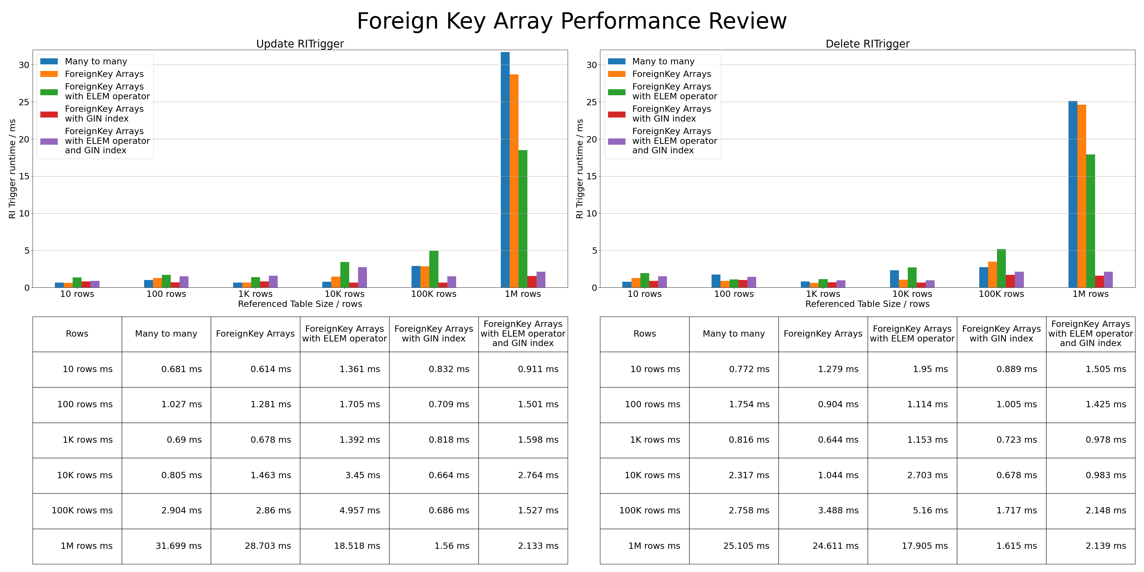This screenshot has width=1144, height=572.
Task: Click the orange ForeignKey Arrays swatch in Update legend
Action: pyautogui.click(x=49, y=74)
